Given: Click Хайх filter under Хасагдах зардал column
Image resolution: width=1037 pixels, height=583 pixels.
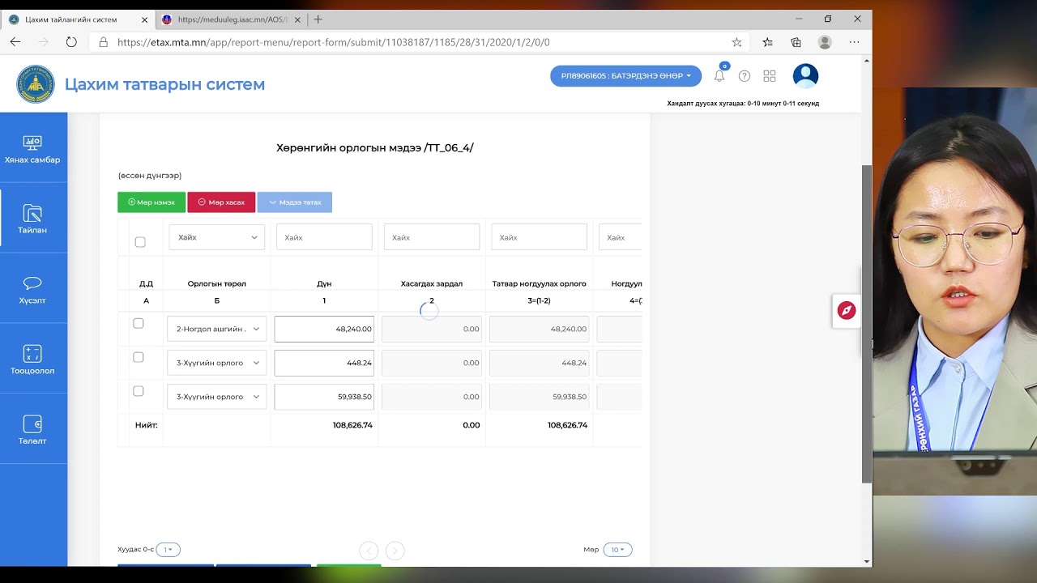Looking at the screenshot, I should (x=432, y=237).
